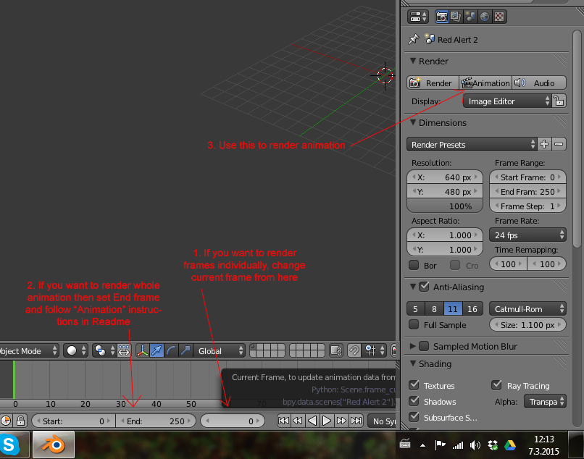
Task: Disable the Shadows checkbox
Action: tap(414, 401)
